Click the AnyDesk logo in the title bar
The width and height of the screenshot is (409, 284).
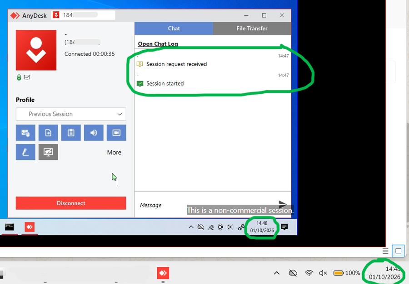15,15
